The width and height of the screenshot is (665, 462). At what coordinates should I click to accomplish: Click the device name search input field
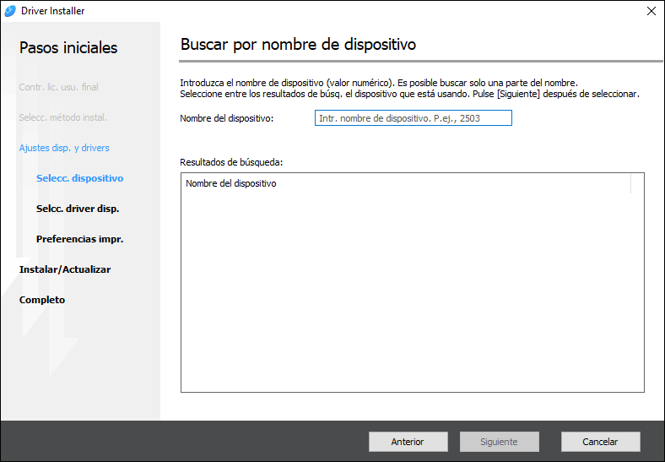414,118
